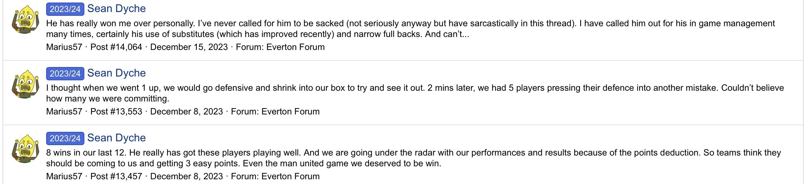This screenshot has width=804, height=184.
Task: Select the 2023/24 badge on the December 15 post
Action: click(65, 9)
